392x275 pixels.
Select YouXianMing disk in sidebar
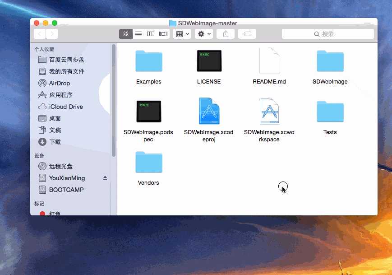coord(71,178)
